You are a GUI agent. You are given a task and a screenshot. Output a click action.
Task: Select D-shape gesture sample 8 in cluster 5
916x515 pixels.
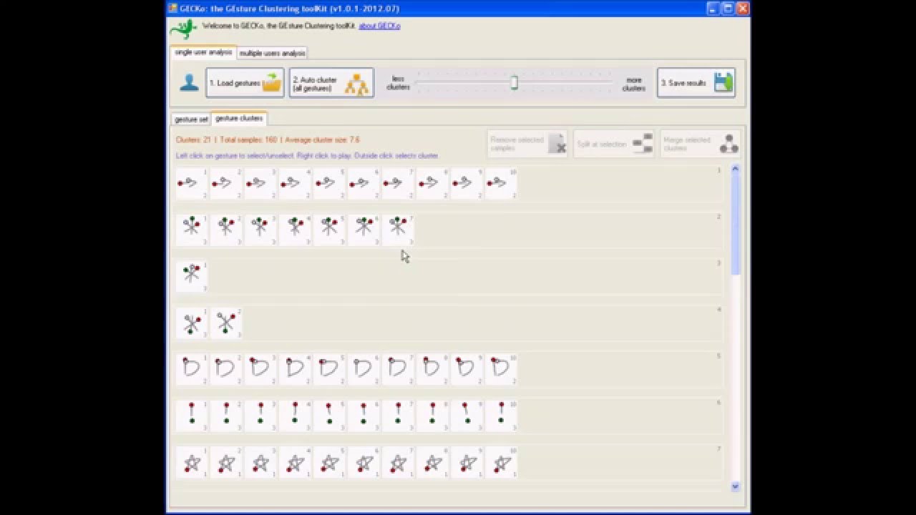[x=432, y=370]
